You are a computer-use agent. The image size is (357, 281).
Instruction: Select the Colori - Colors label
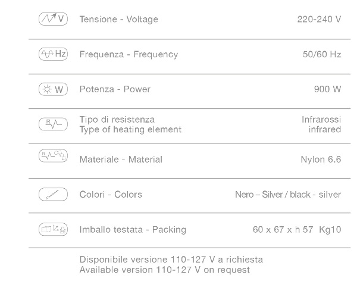pos(111,194)
